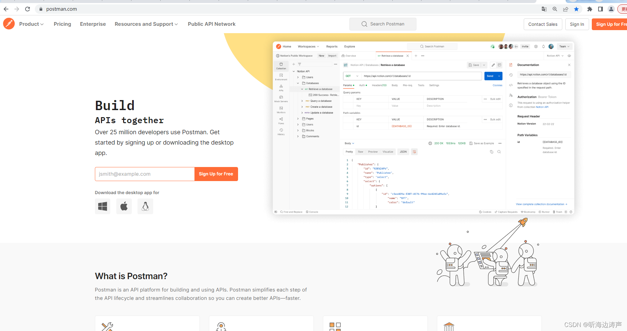Viewport: 627px width, 331px height.
Task: Open JSON format dropdown in response
Action: 403,152
